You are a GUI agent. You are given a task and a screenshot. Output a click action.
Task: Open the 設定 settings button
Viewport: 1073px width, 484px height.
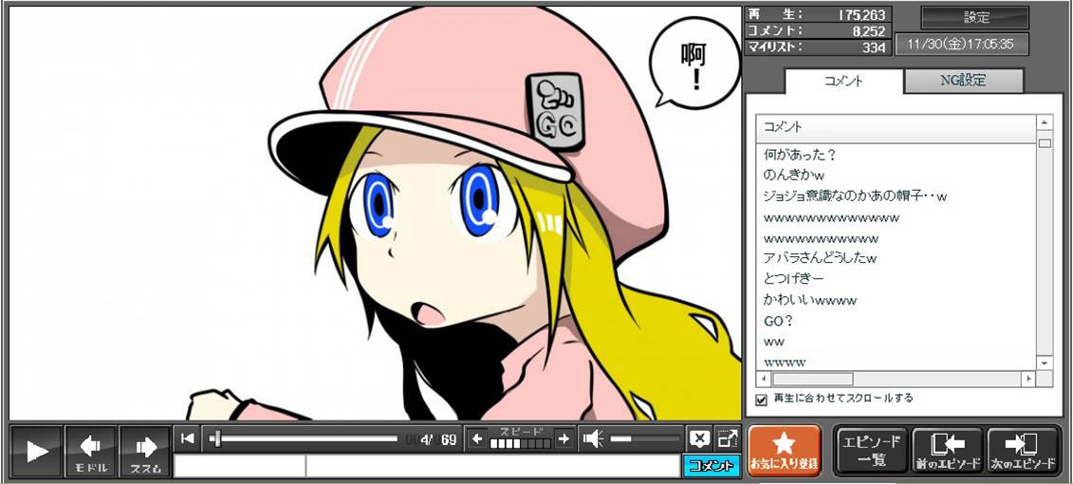[975, 17]
